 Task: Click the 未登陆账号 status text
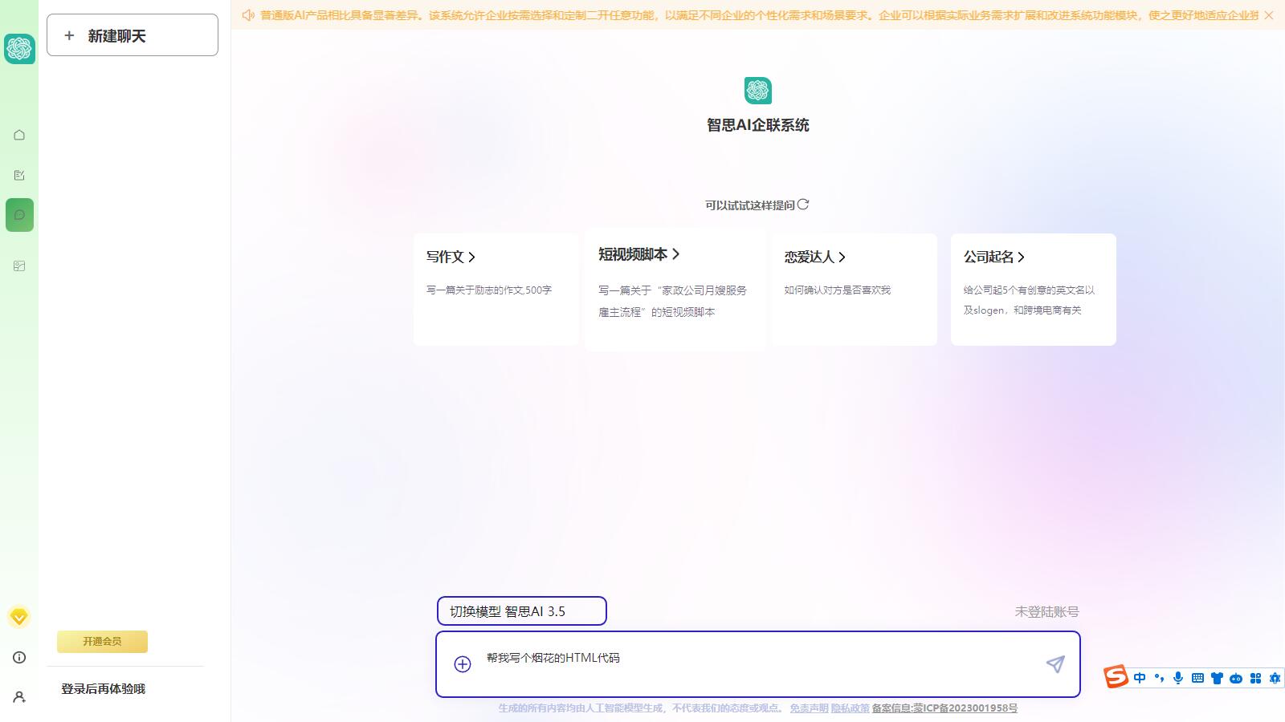[1047, 612]
